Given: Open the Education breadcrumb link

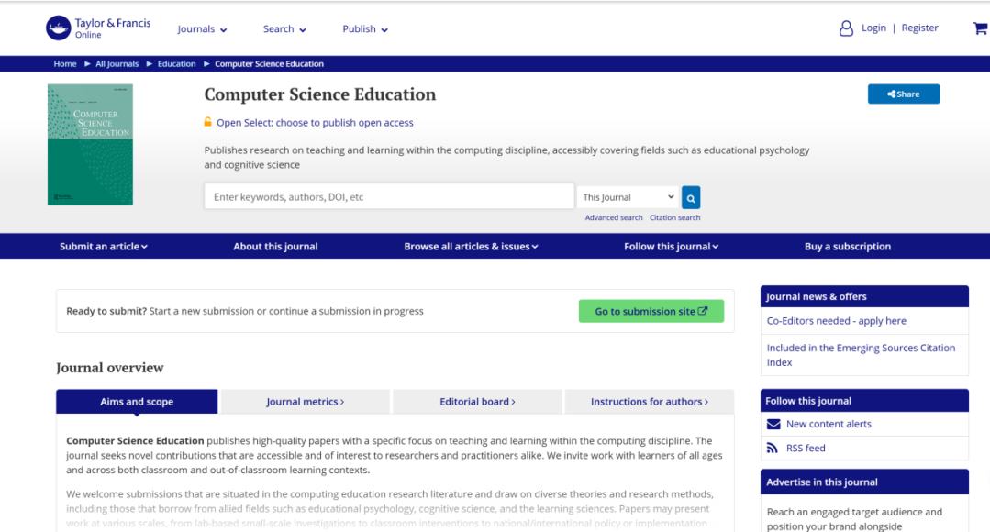Looking at the screenshot, I should point(177,63).
